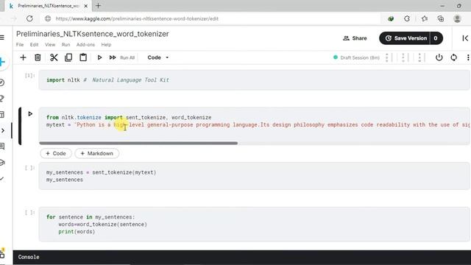Open browser favorites star icon
471x265 pixels.
pos(424,18)
